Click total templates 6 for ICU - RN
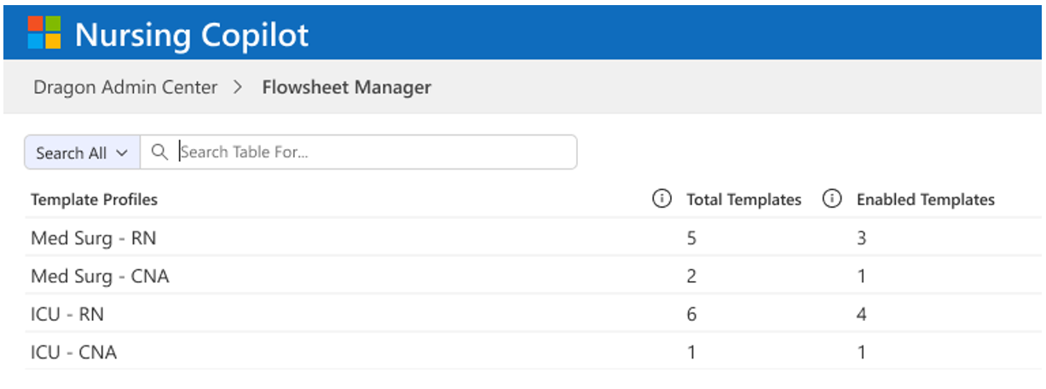Image resolution: width=1046 pixels, height=389 pixels. click(691, 314)
